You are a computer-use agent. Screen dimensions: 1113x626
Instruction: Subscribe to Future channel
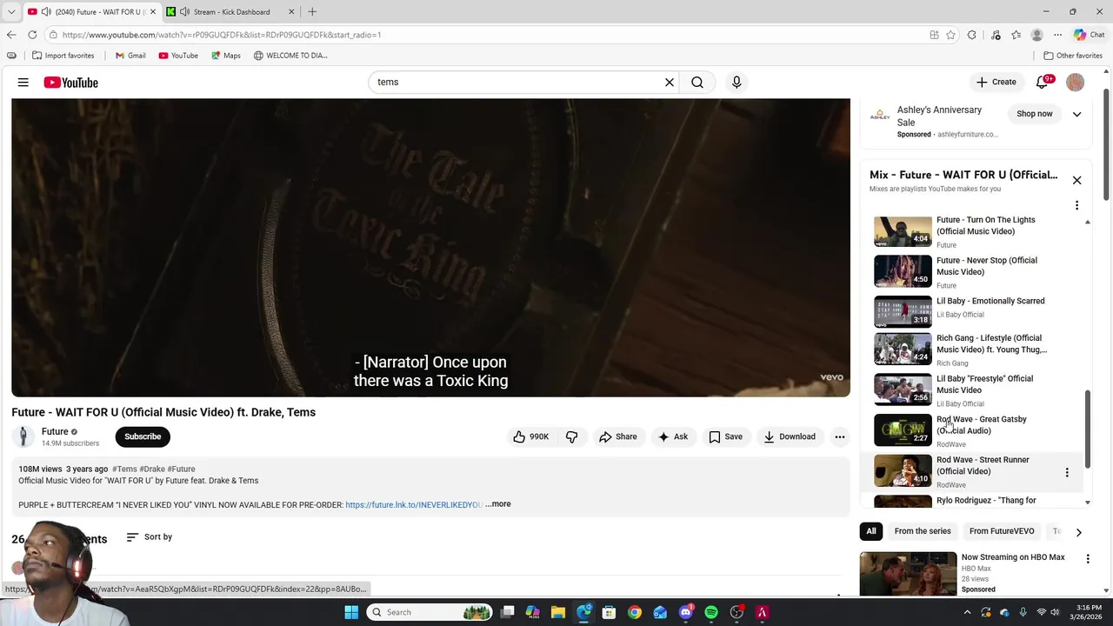pos(143,436)
